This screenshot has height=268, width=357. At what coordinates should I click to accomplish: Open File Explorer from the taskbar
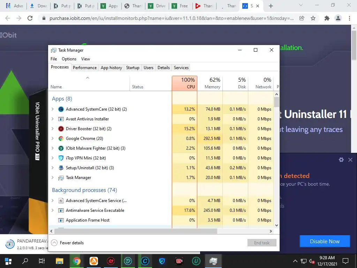59,261
